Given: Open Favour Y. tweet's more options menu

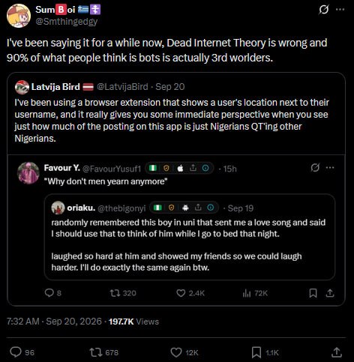Looking at the screenshot, I should (330, 168).
